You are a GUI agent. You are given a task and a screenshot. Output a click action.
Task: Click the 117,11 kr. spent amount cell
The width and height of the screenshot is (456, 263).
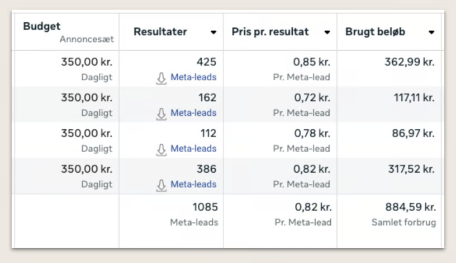(x=414, y=98)
